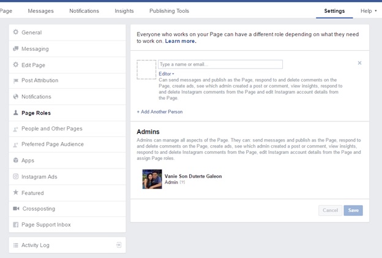Select Page Roles in sidebar

[x=67, y=113]
